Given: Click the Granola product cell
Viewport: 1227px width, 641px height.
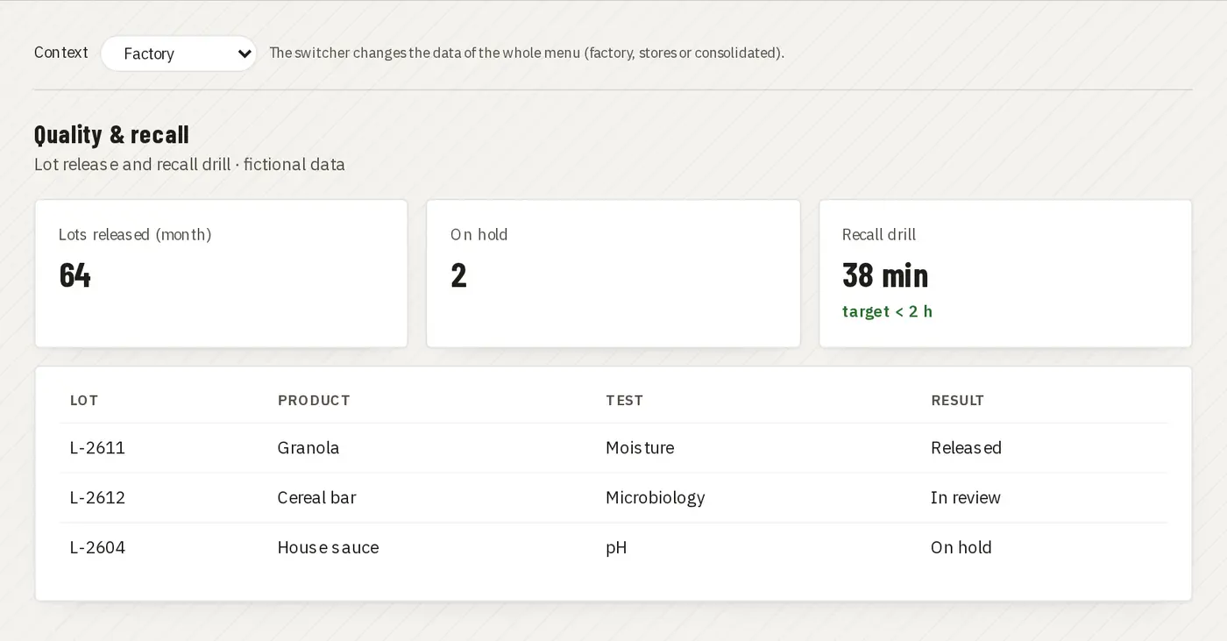Looking at the screenshot, I should coord(309,448).
